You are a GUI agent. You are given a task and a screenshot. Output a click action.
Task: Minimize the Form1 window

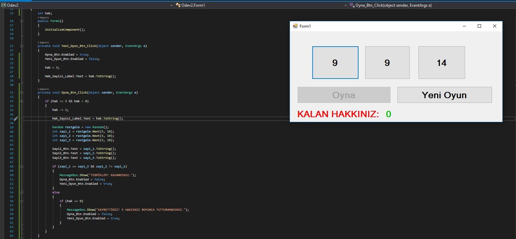point(464,26)
